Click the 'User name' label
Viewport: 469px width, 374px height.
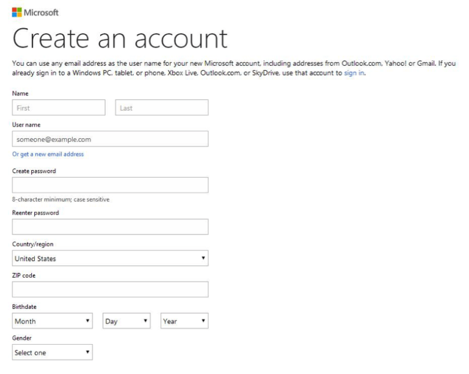(x=26, y=125)
